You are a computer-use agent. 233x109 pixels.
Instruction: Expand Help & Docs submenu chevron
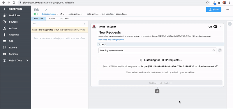tap(27, 61)
